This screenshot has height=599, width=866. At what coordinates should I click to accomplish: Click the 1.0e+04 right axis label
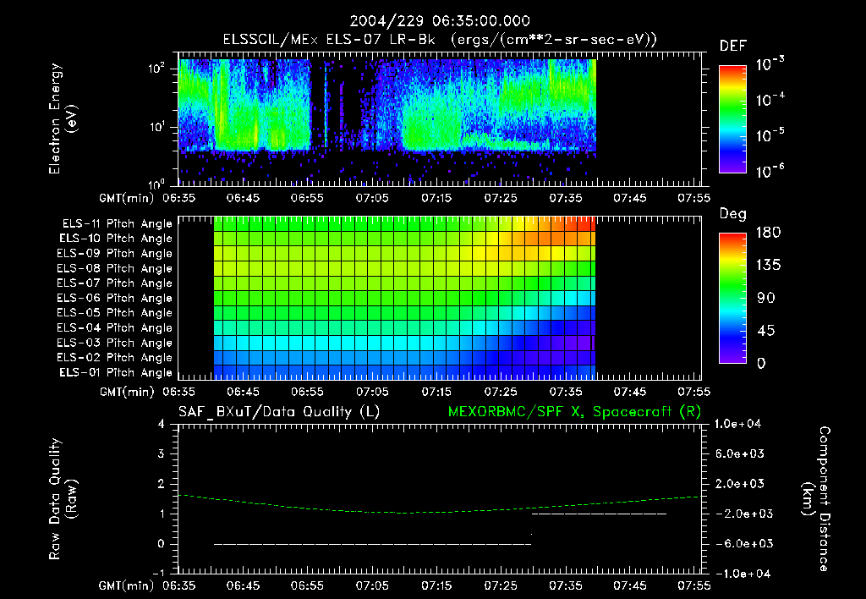(x=737, y=425)
